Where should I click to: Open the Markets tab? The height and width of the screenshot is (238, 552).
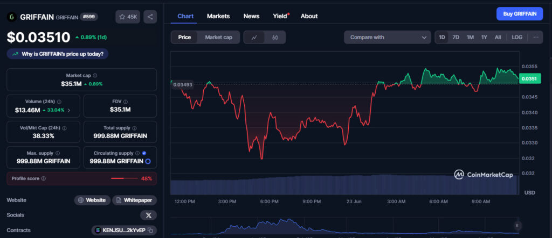tap(218, 16)
